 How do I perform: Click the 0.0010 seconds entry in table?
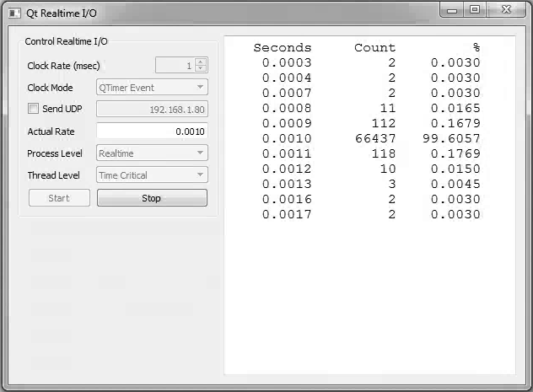[287, 138]
